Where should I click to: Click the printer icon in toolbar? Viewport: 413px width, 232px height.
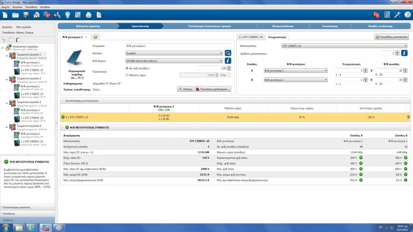(x=88, y=15)
